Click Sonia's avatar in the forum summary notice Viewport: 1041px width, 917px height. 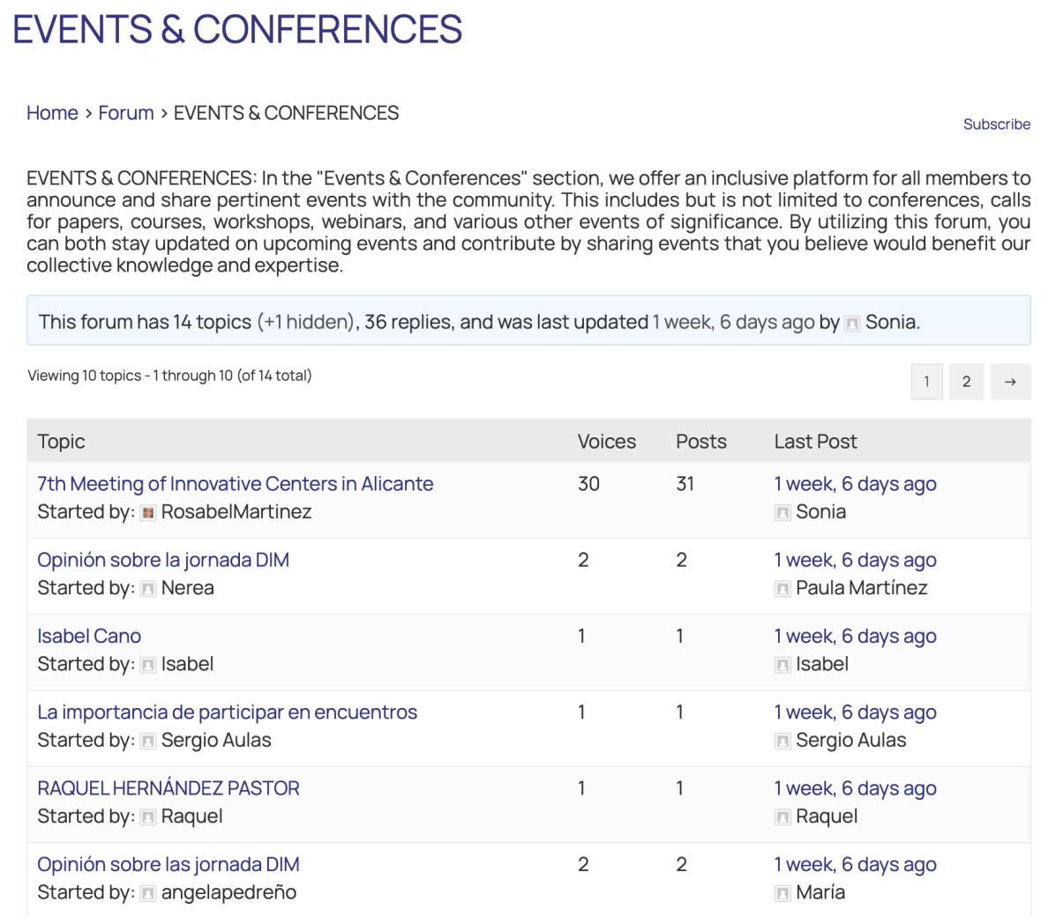852,324
